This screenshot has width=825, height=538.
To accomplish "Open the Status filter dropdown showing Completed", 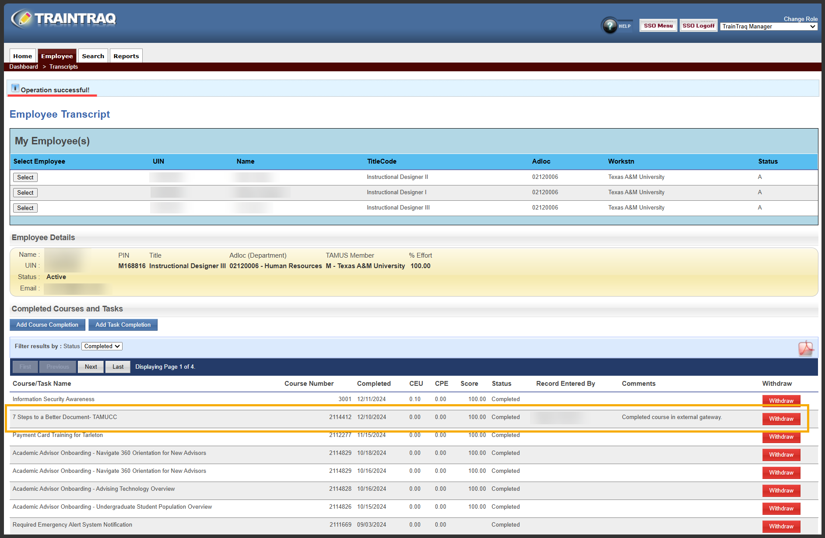I will tap(102, 346).
